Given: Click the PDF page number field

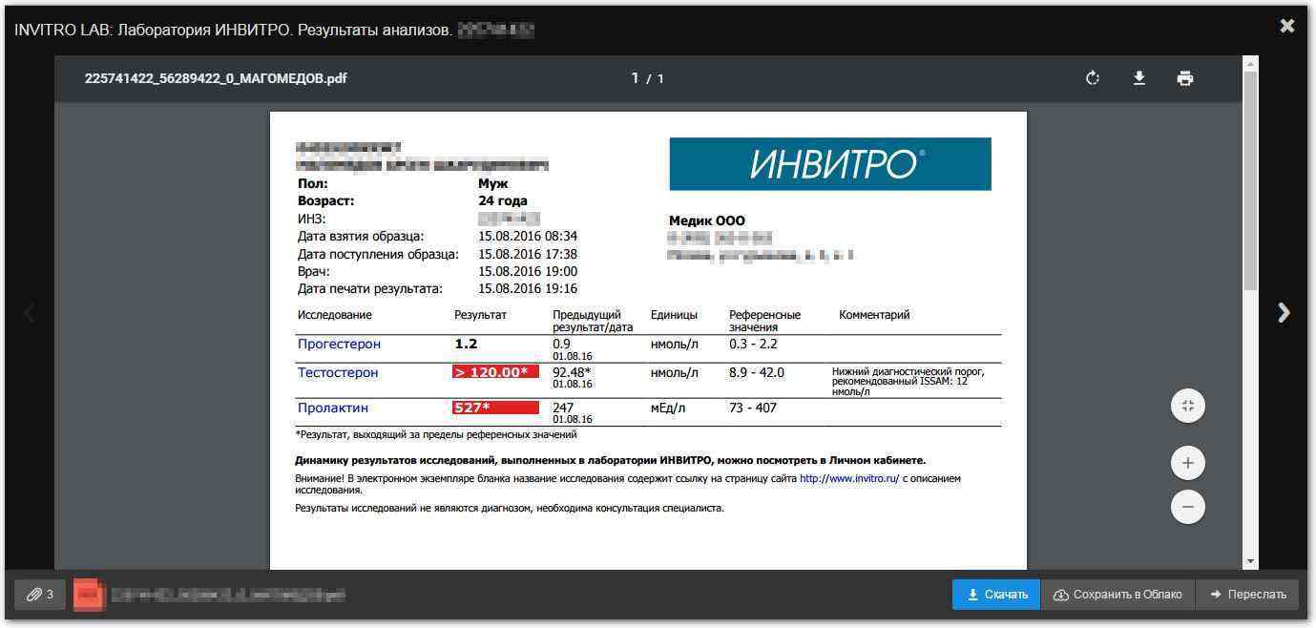Looking at the screenshot, I should point(635,78).
